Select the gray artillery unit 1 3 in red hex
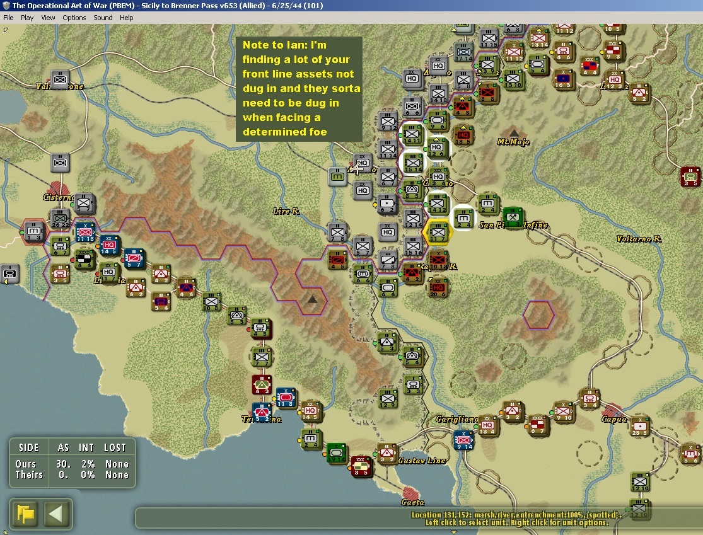Screen dimensions: 703x535 click(x=33, y=232)
